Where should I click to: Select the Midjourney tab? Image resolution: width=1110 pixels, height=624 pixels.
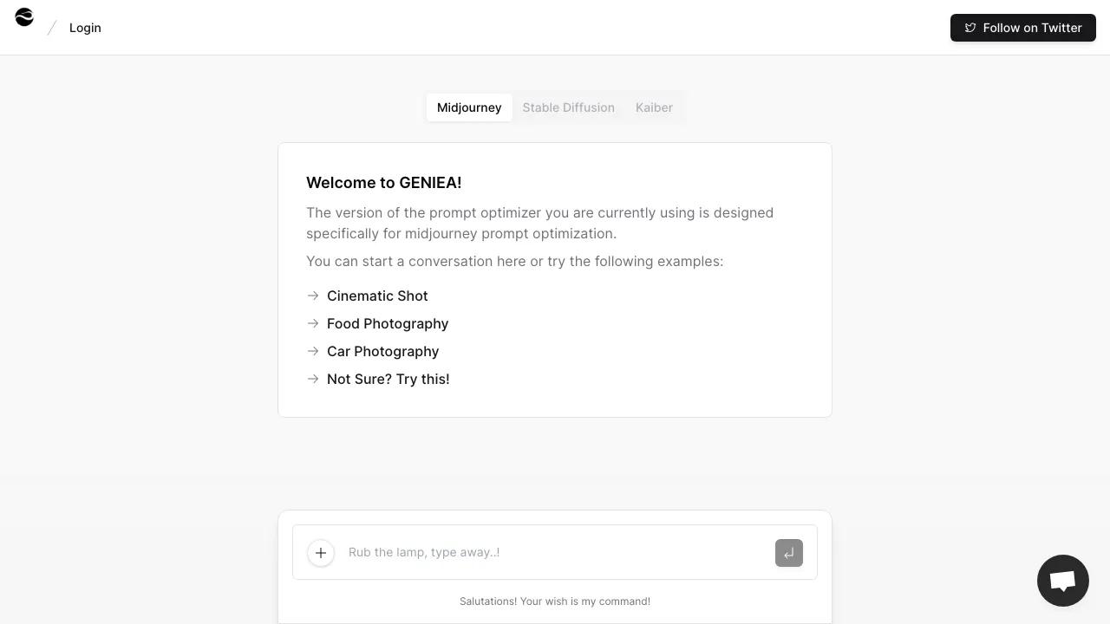point(469,107)
